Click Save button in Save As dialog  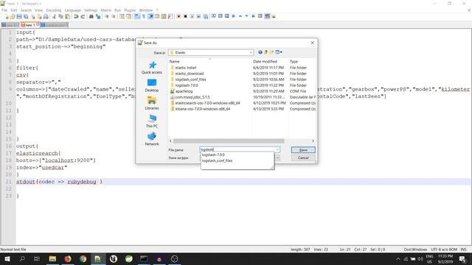click(x=303, y=149)
